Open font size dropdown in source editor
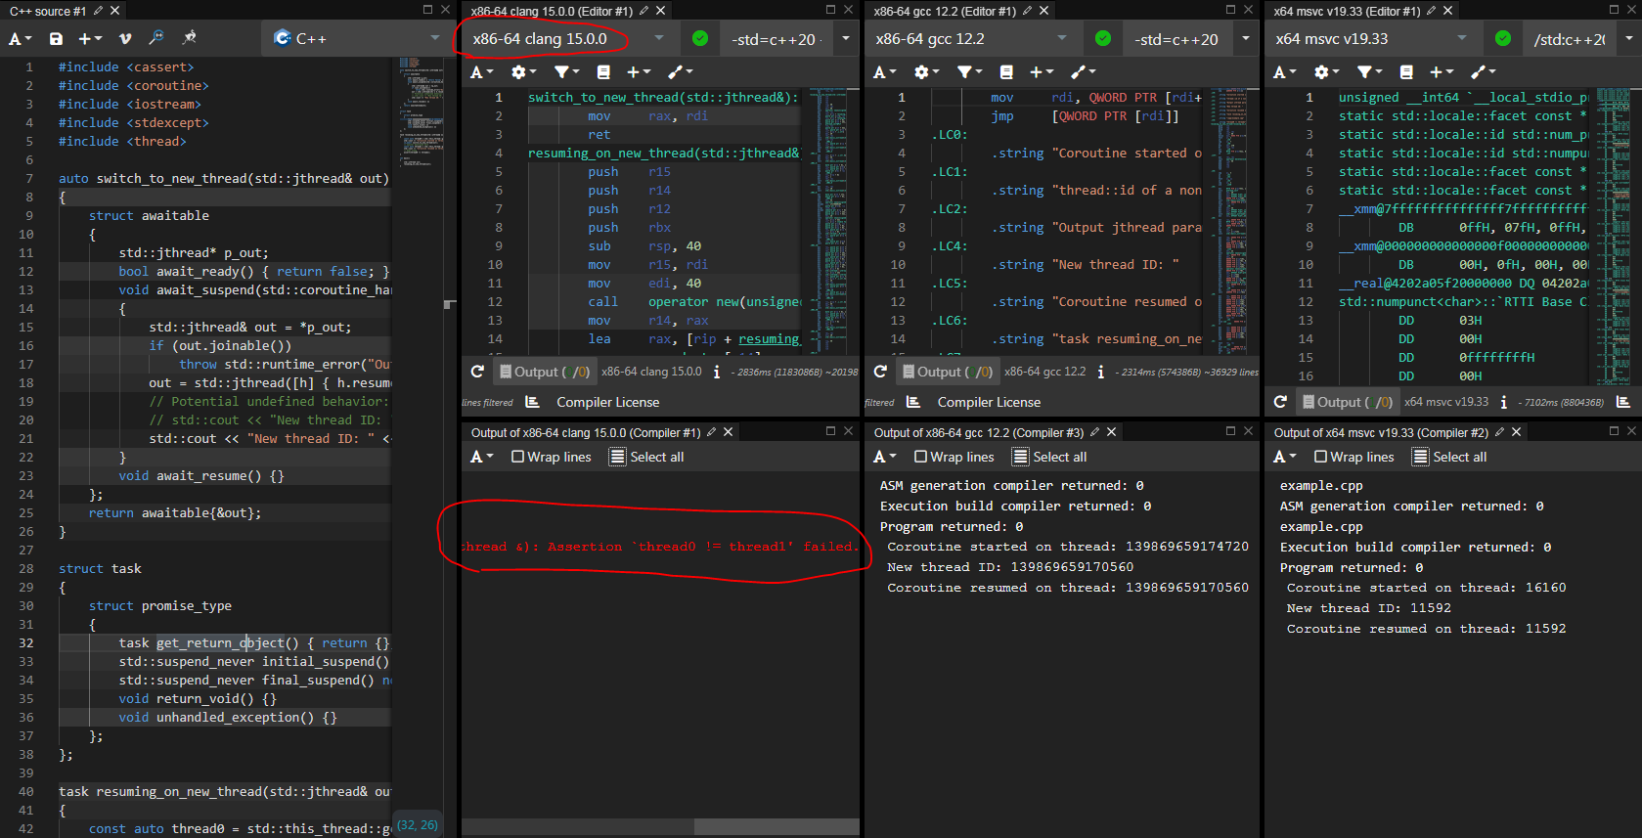 coord(20,38)
